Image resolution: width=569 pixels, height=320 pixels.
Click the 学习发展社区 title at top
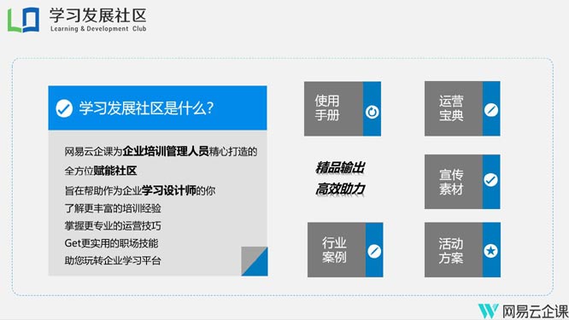click(98, 15)
